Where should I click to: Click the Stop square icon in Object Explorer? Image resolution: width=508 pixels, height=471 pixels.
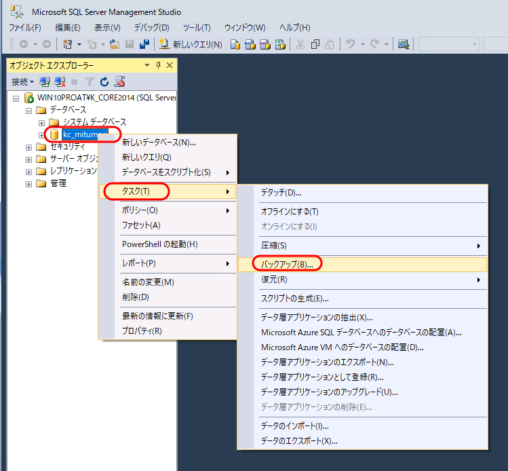(75, 82)
